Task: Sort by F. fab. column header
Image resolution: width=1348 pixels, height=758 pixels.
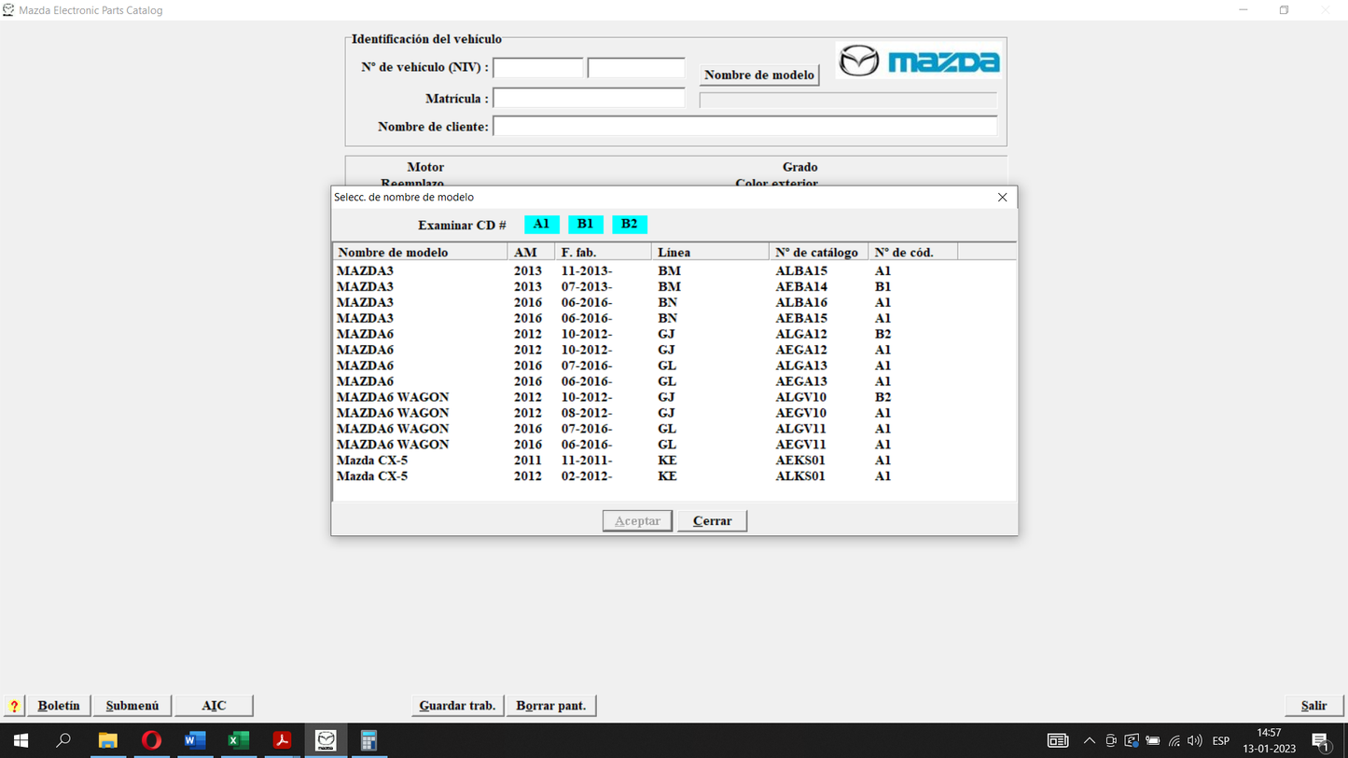Action: pos(603,253)
